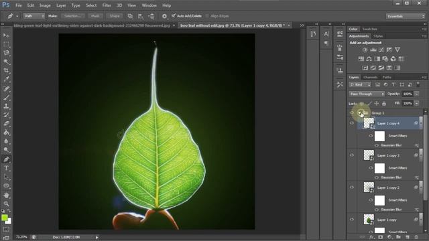This screenshot has width=429, height=241.
Task: Open the File menu
Action: point(19,5)
